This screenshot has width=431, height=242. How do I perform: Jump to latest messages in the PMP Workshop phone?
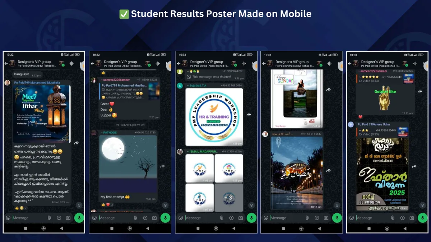(x=251, y=205)
